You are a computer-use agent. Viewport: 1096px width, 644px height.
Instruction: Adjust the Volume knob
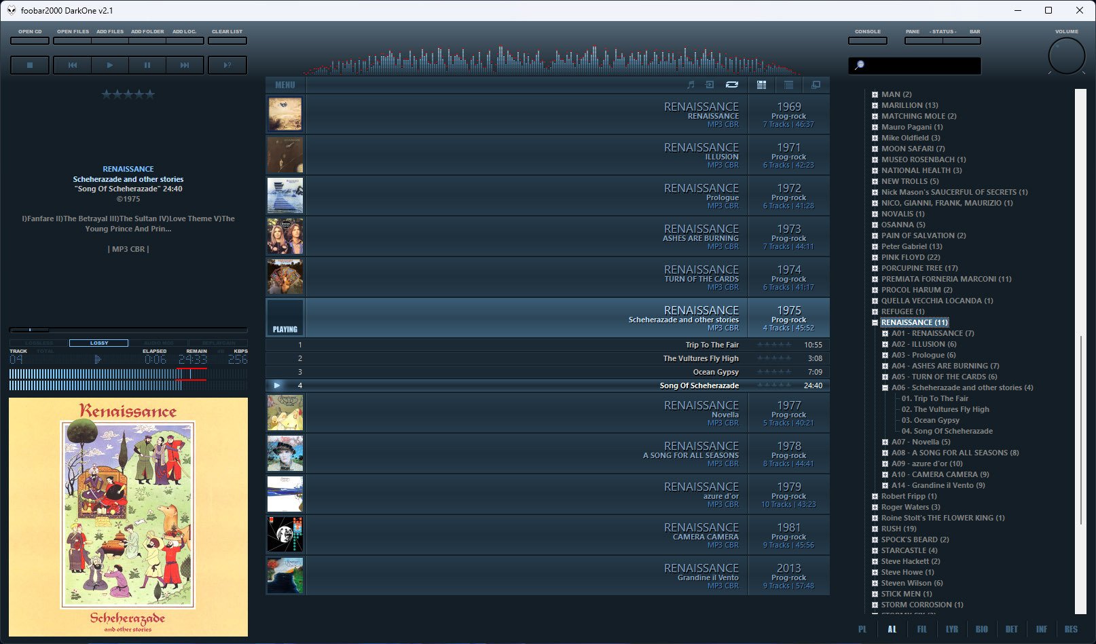pos(1067,56)
